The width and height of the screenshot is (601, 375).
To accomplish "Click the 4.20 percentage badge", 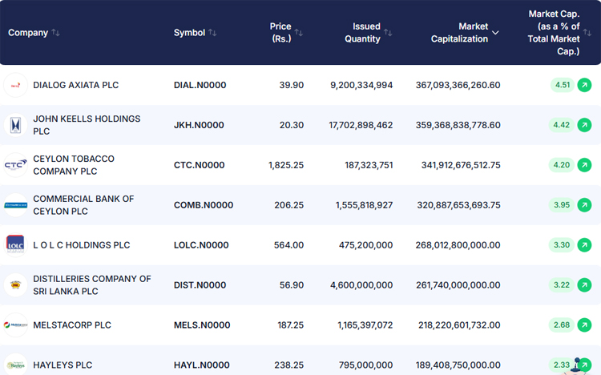I will coord(562,165).
